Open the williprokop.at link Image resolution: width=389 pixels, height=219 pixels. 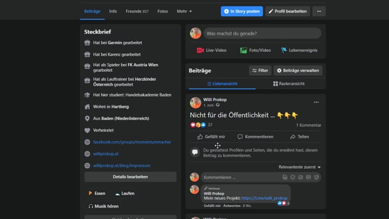click(x=106, y=154)
